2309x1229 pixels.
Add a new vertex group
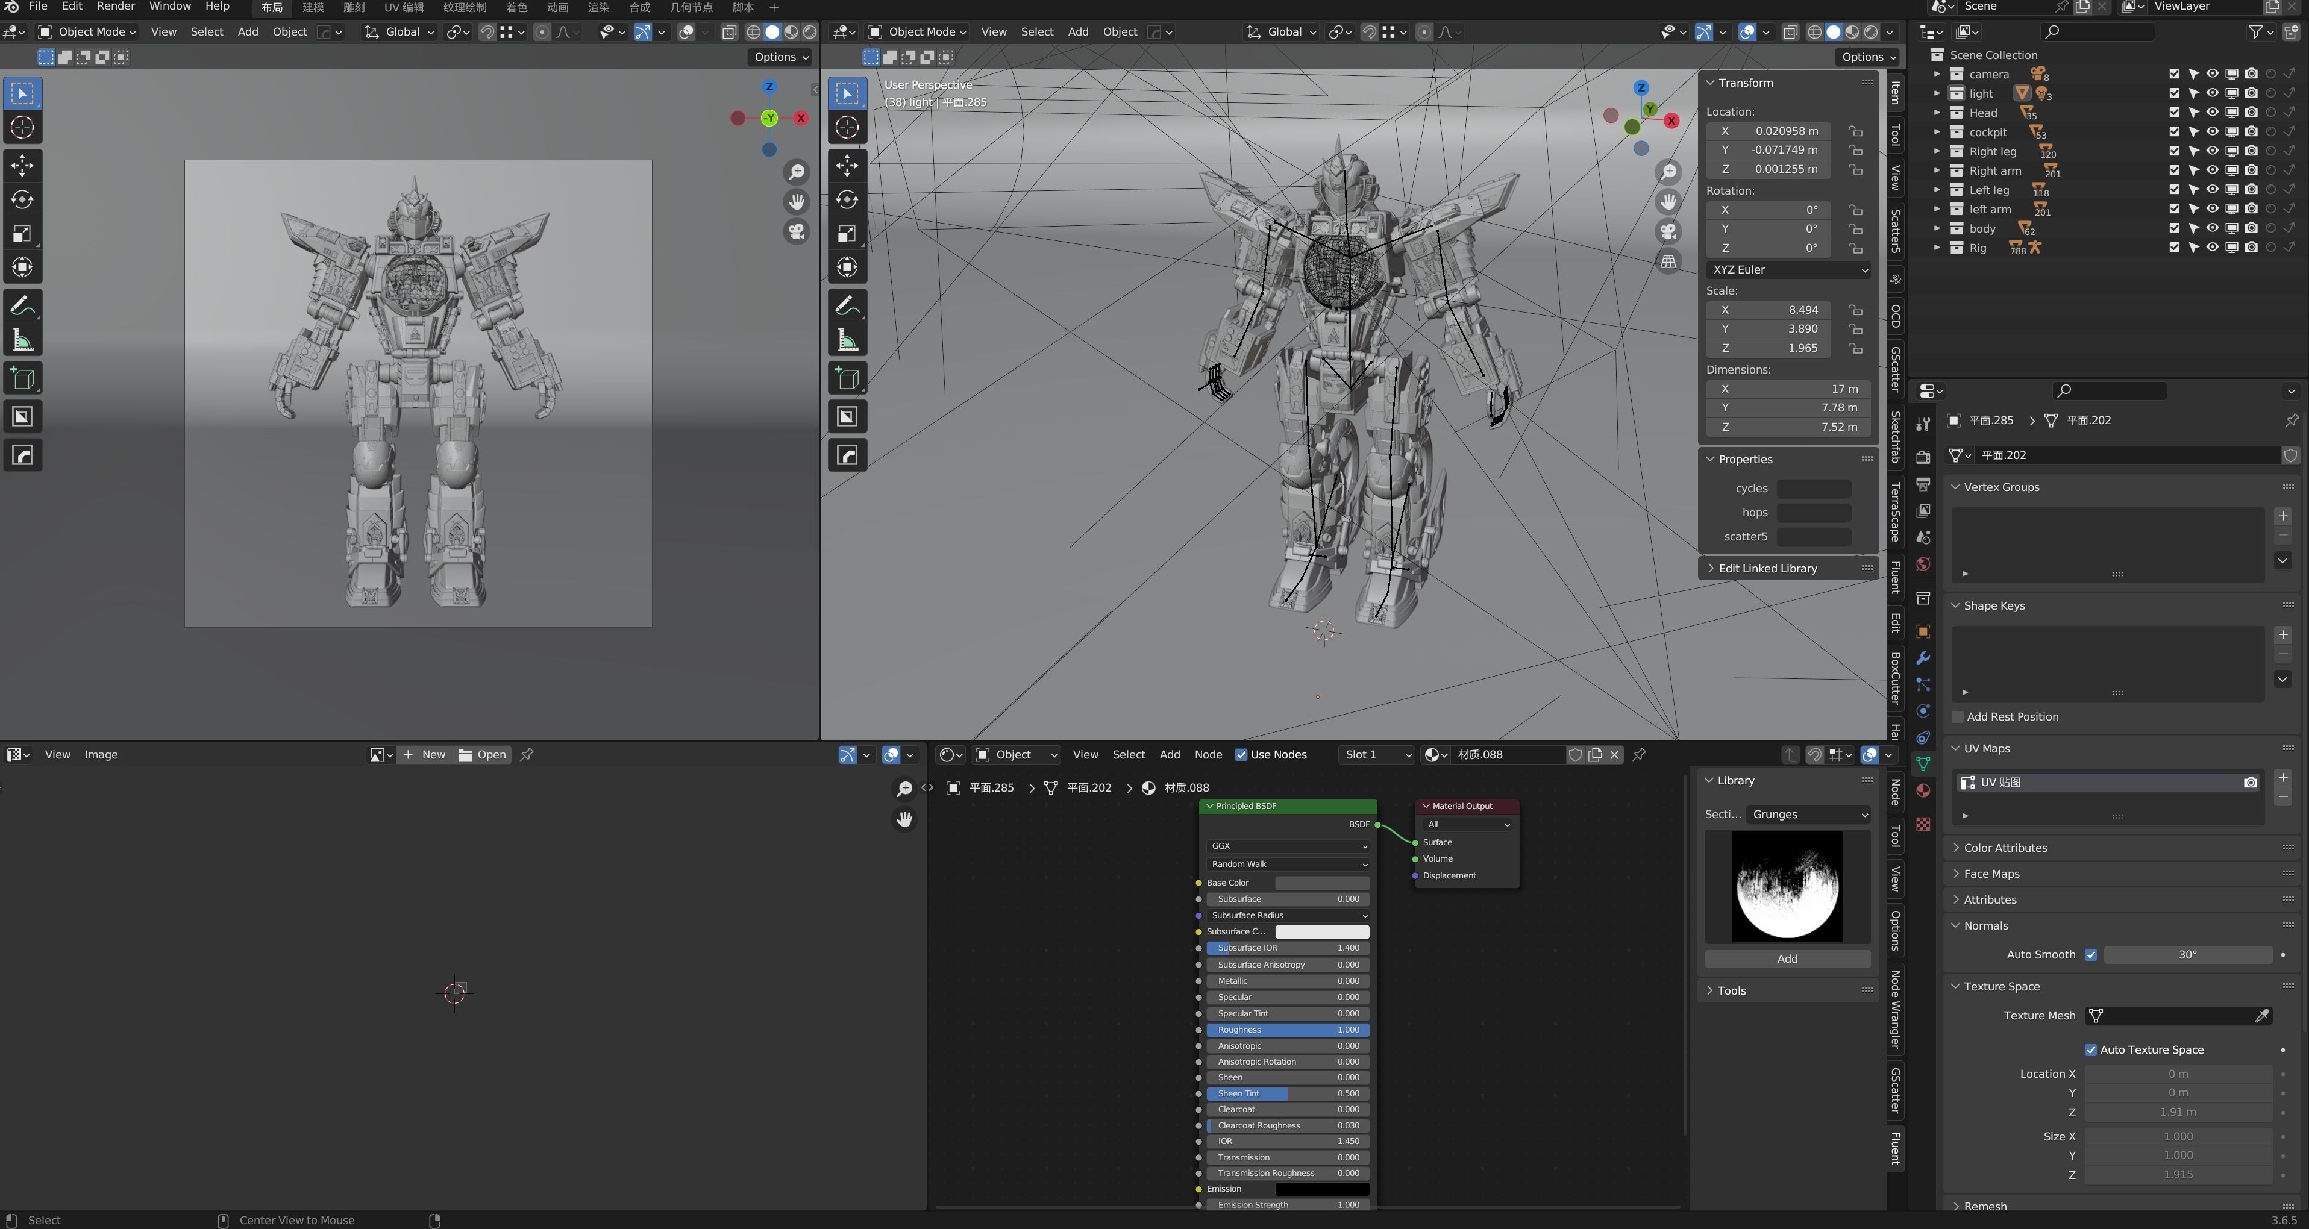(2283, 516)
